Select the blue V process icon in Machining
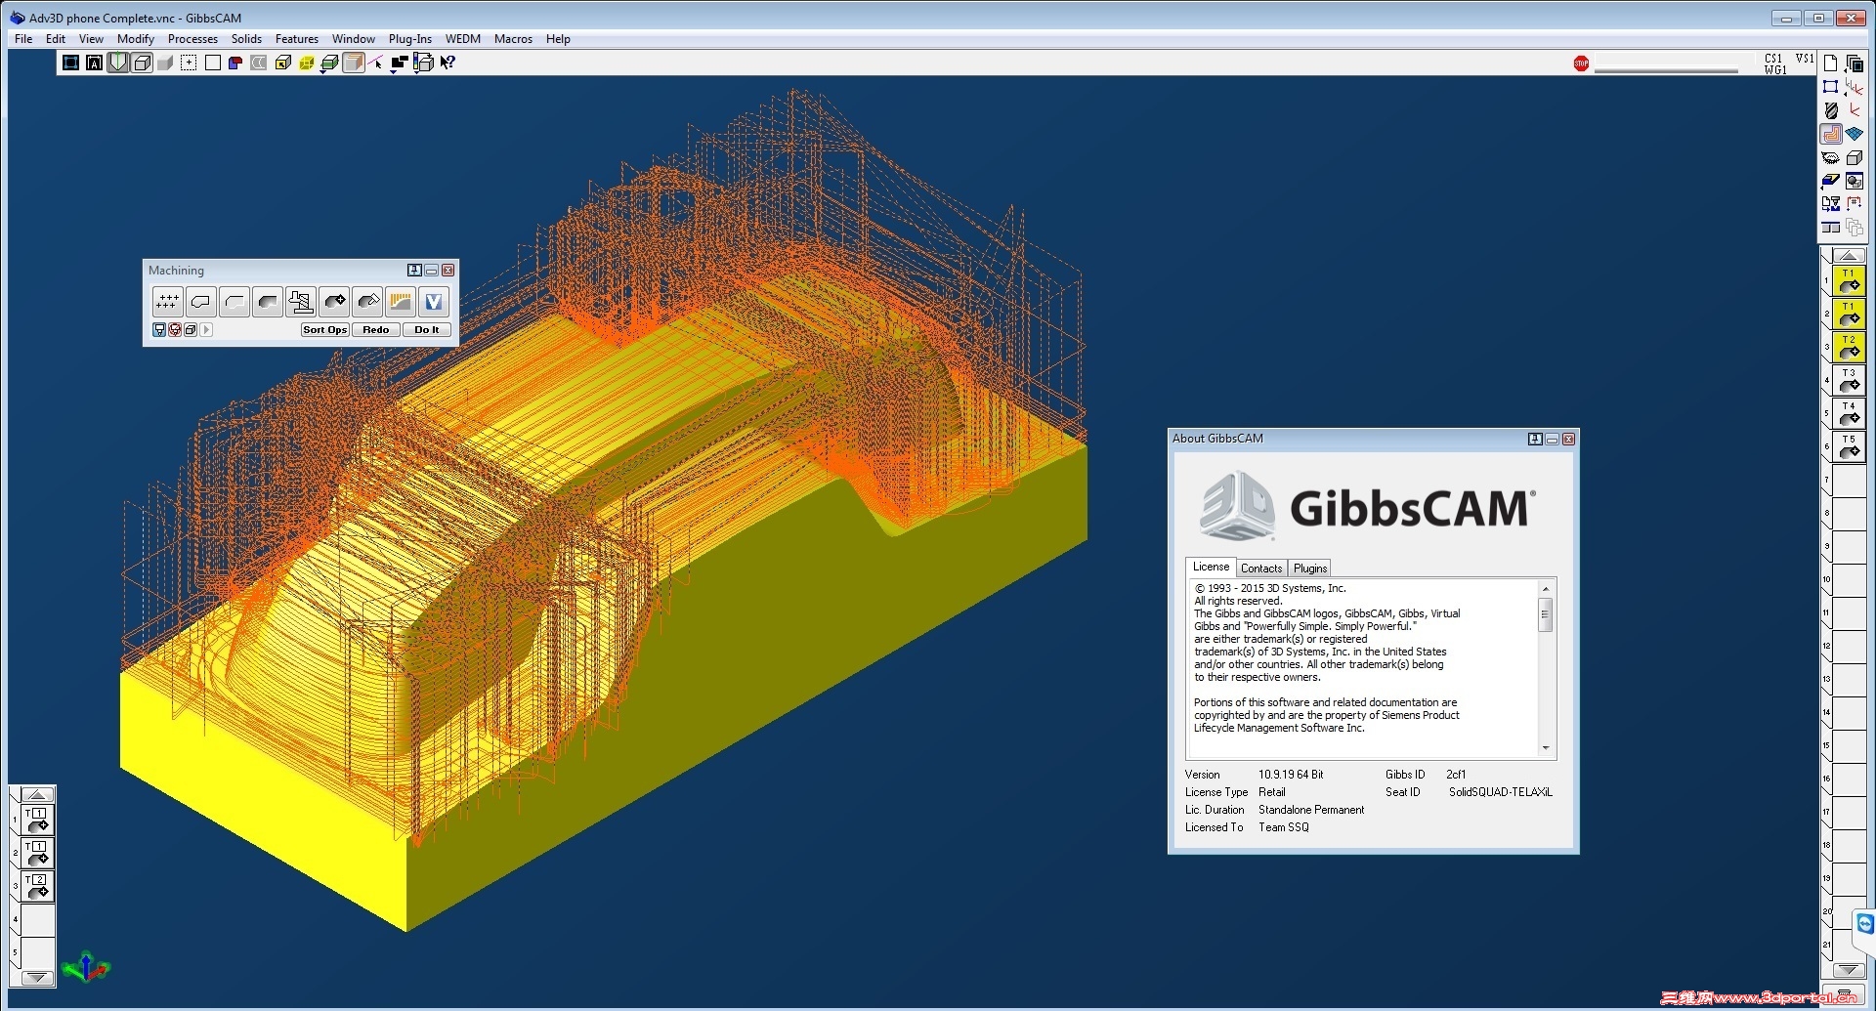The image size is (1876, 1011). pos(434,302)
